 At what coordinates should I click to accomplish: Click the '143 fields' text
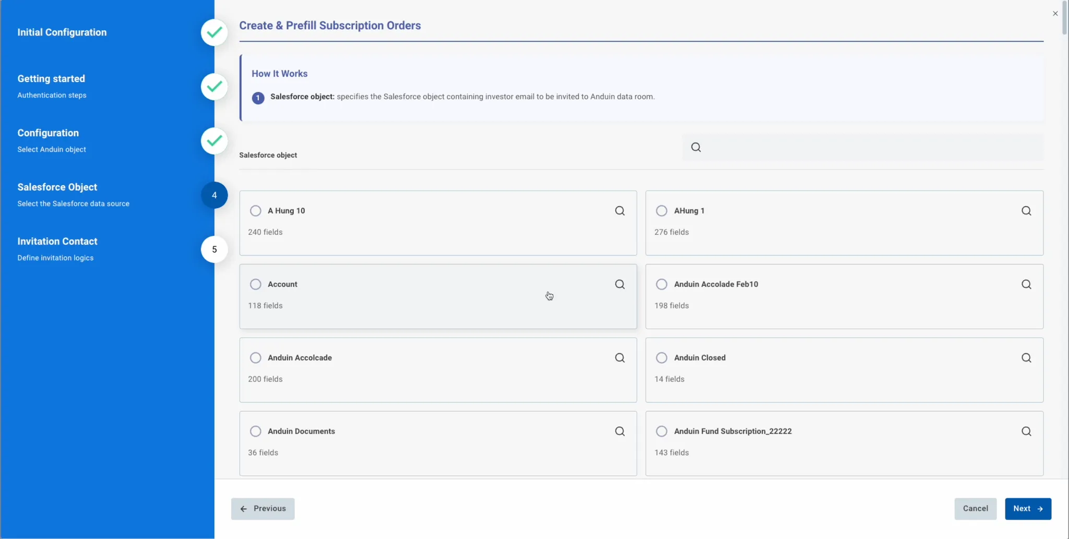(x=672, y=453)
